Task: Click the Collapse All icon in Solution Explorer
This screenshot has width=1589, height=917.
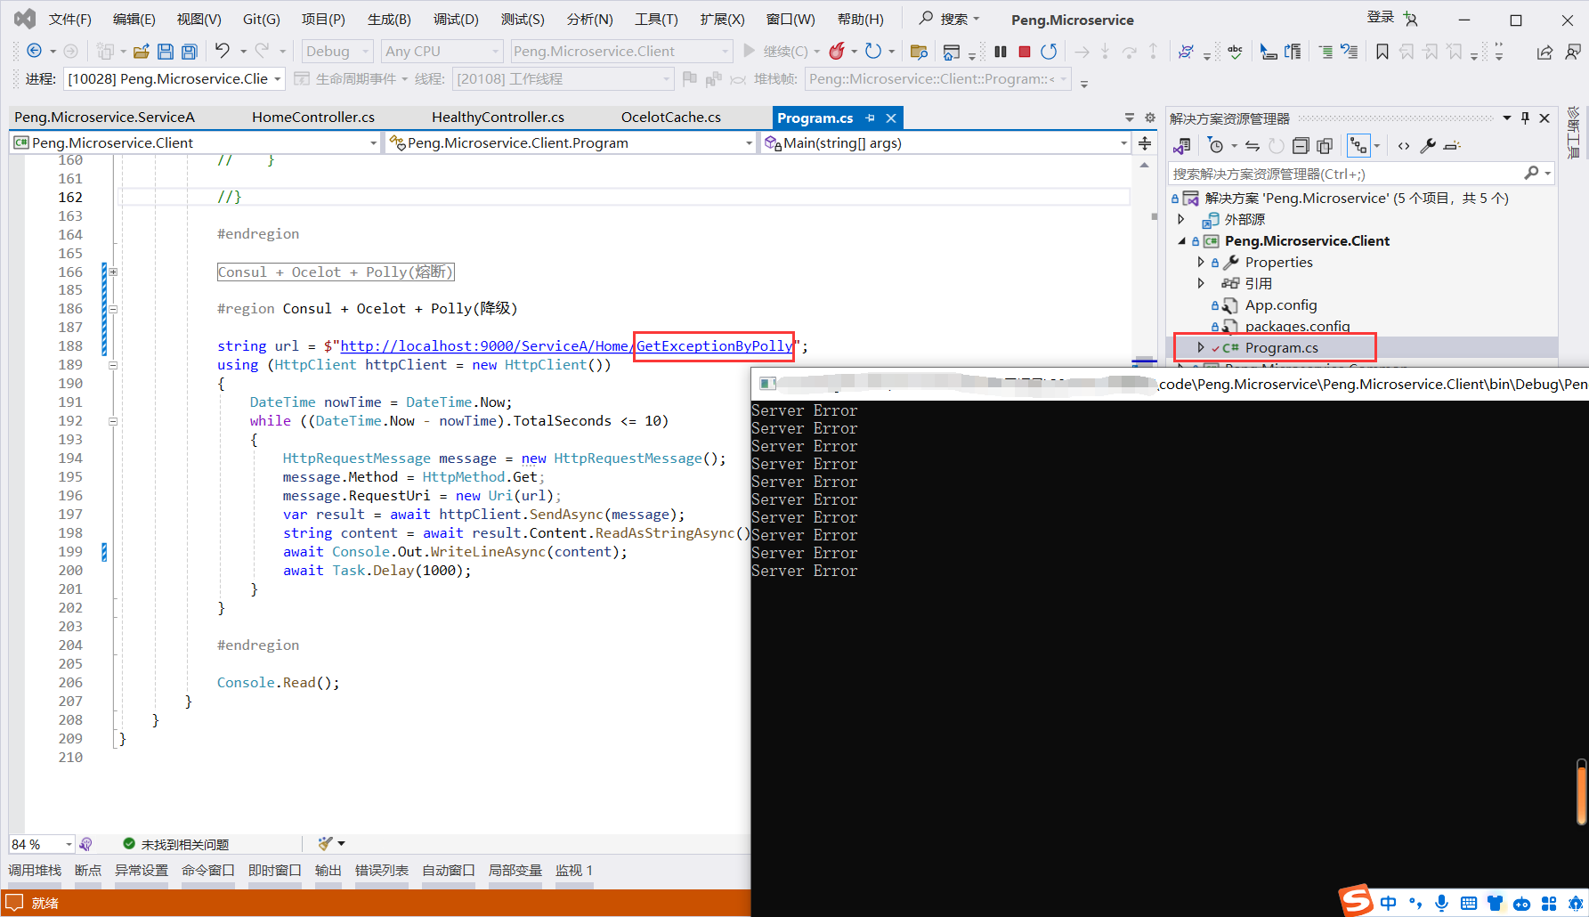Action: tap(1301, 145)
